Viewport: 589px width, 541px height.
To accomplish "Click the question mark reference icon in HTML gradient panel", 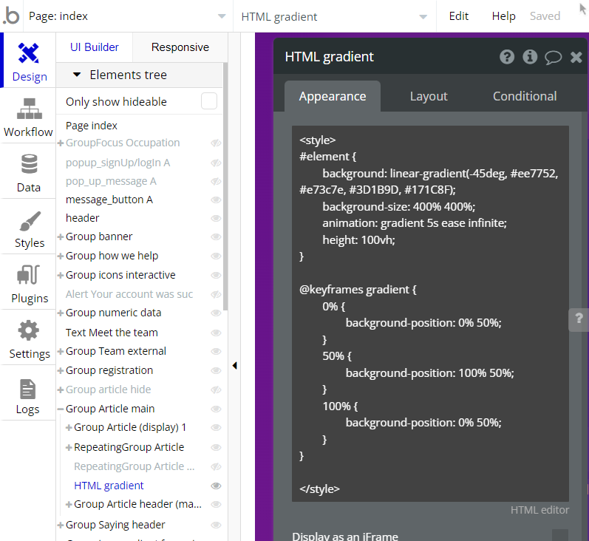I will [507, 57].
